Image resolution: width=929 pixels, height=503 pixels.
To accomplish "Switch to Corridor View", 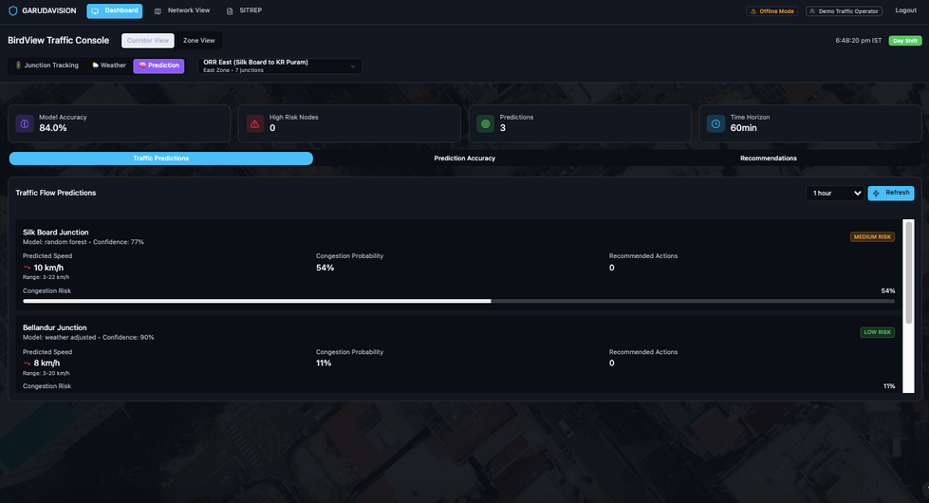I will 147,40.
